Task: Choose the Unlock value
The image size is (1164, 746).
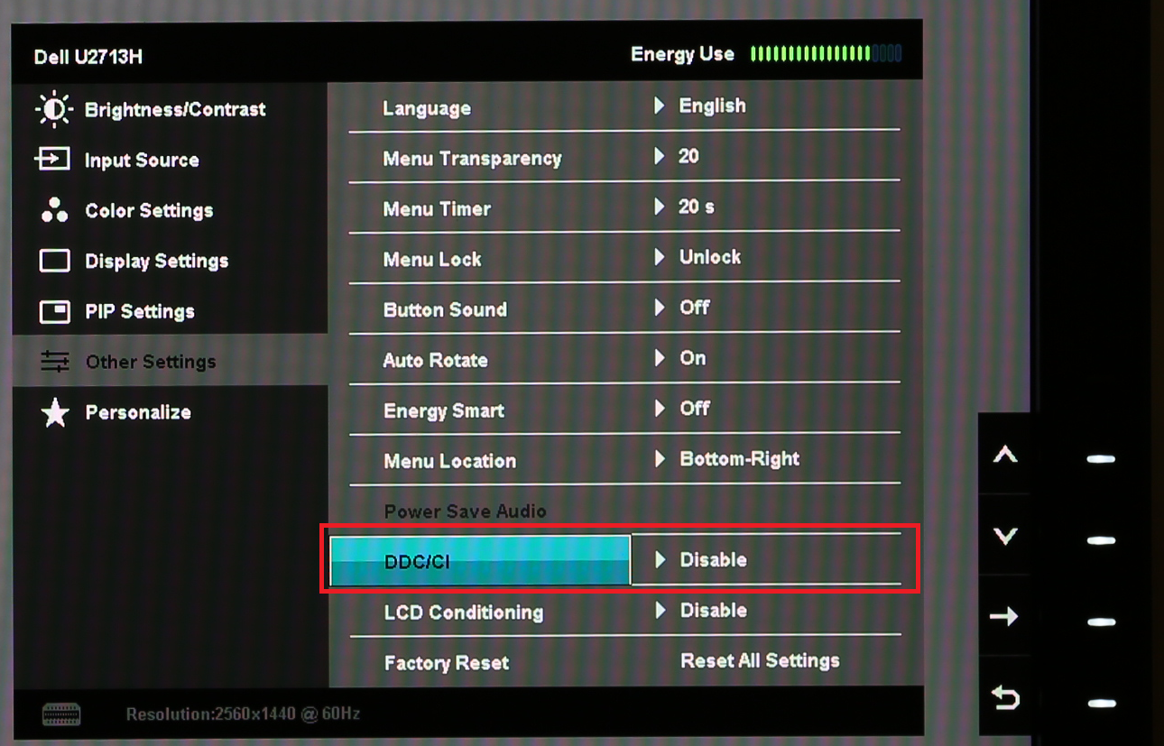Action: (710, 257)
